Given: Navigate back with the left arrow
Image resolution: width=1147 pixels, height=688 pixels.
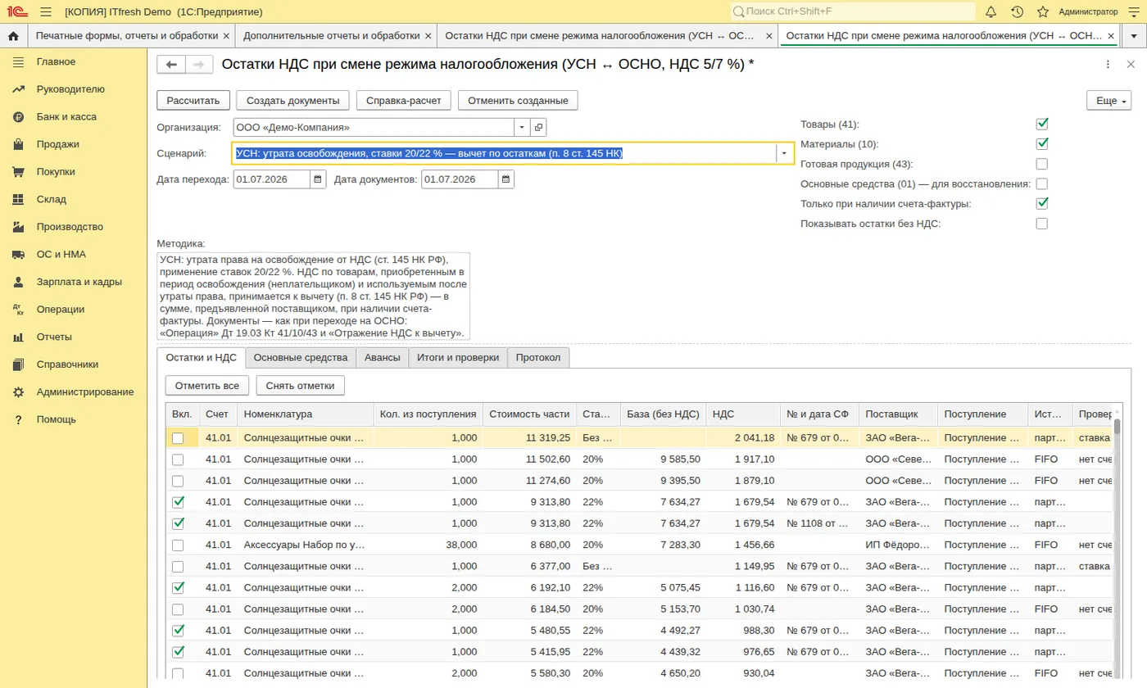Looking at the screenshot, I should click(171, 65).
